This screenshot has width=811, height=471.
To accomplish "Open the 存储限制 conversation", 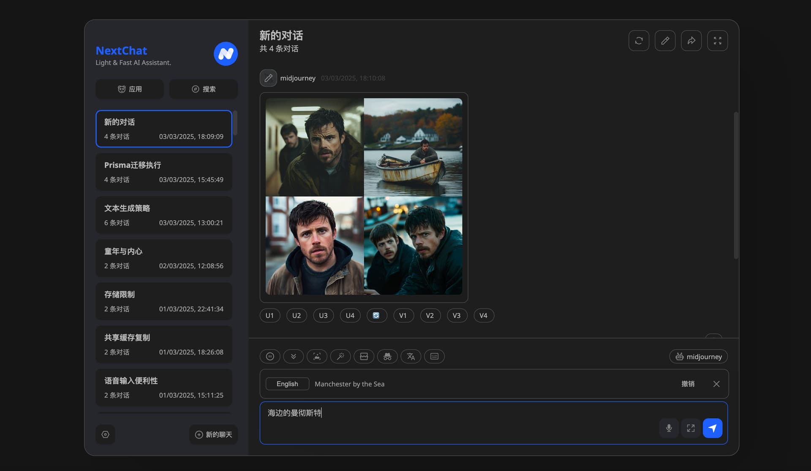I will [164, 301].
